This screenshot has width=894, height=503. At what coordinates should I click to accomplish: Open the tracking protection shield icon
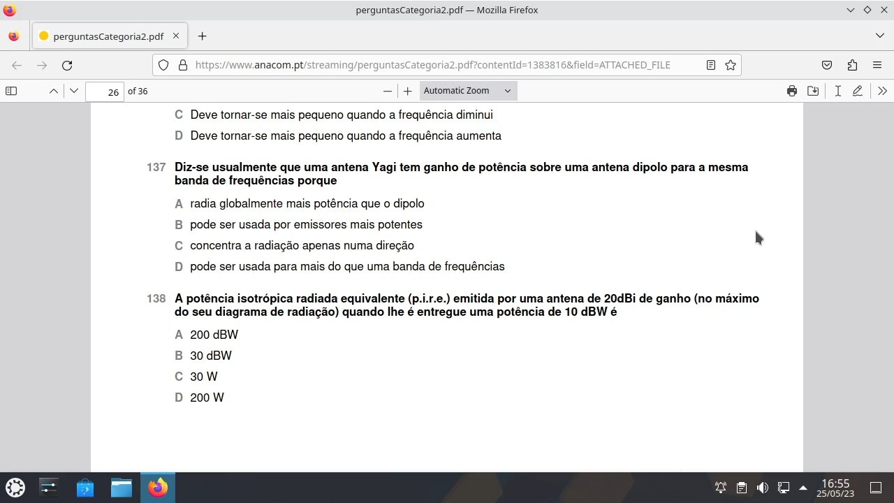pyautogui.click(x=163, y=65)
